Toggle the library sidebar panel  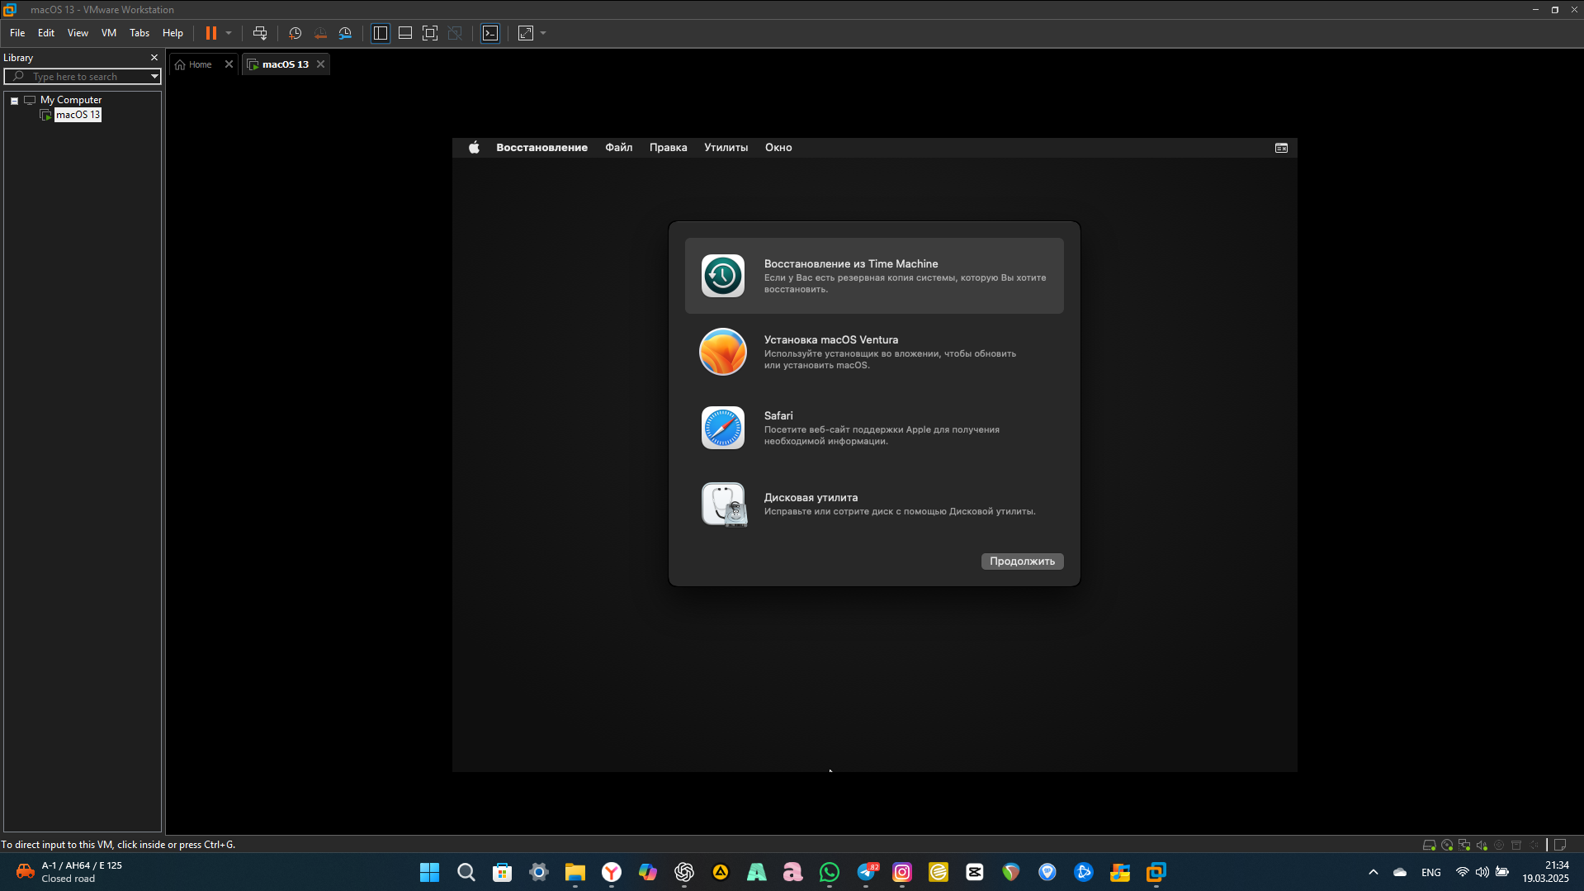click(x=381, y=33)
